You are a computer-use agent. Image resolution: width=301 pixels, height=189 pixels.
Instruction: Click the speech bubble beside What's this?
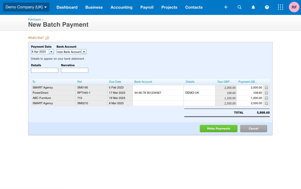pos(47,38)
